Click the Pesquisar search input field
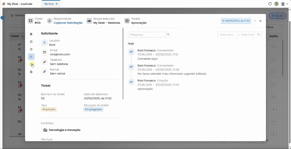 coord(147,35)
